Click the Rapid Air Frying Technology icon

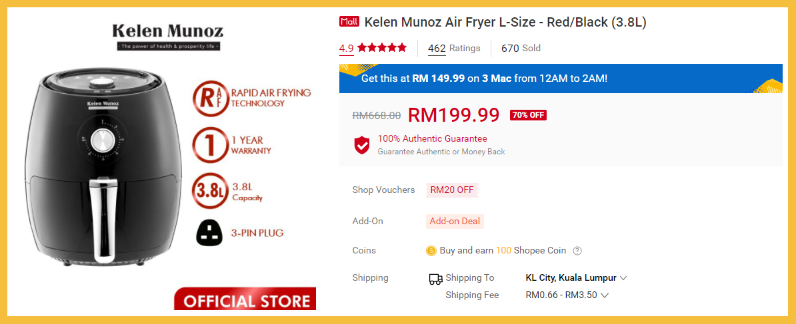[209, 98]
